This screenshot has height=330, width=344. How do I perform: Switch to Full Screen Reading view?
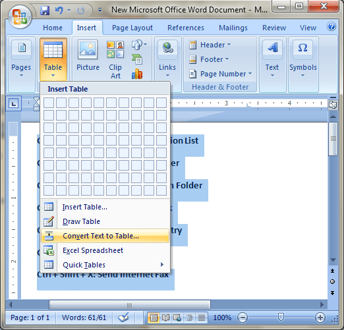165,317
